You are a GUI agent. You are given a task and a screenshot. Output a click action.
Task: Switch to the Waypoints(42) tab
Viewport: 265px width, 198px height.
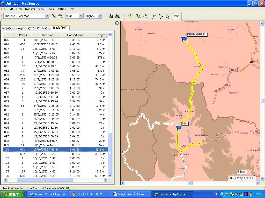(25, 28)
